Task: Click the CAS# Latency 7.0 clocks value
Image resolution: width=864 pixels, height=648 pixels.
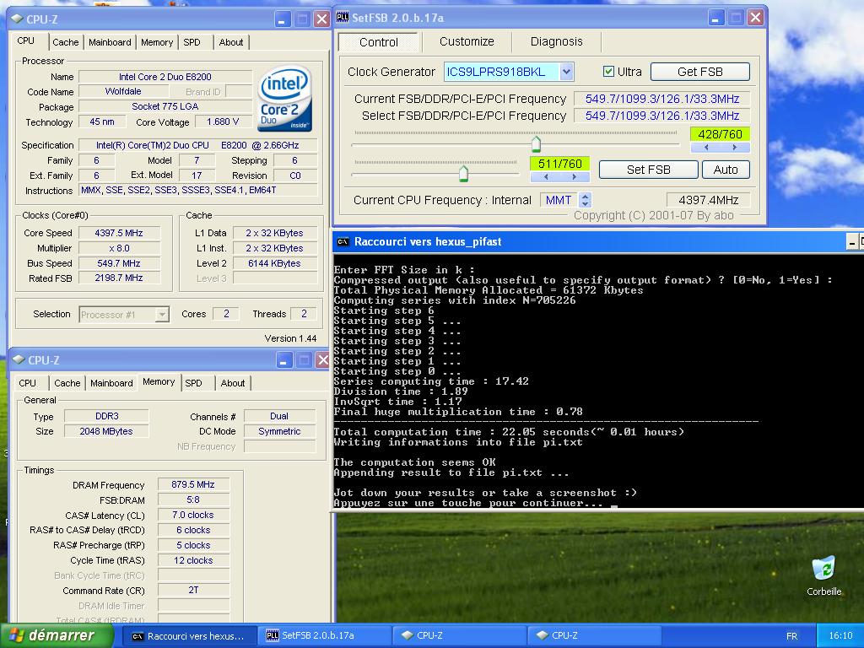Action: coord(193,515)
